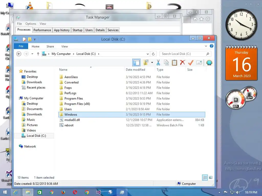Click New Folder icon in quick access toolbar
This screenshot has height=196, width=262.
coord(30,39)
